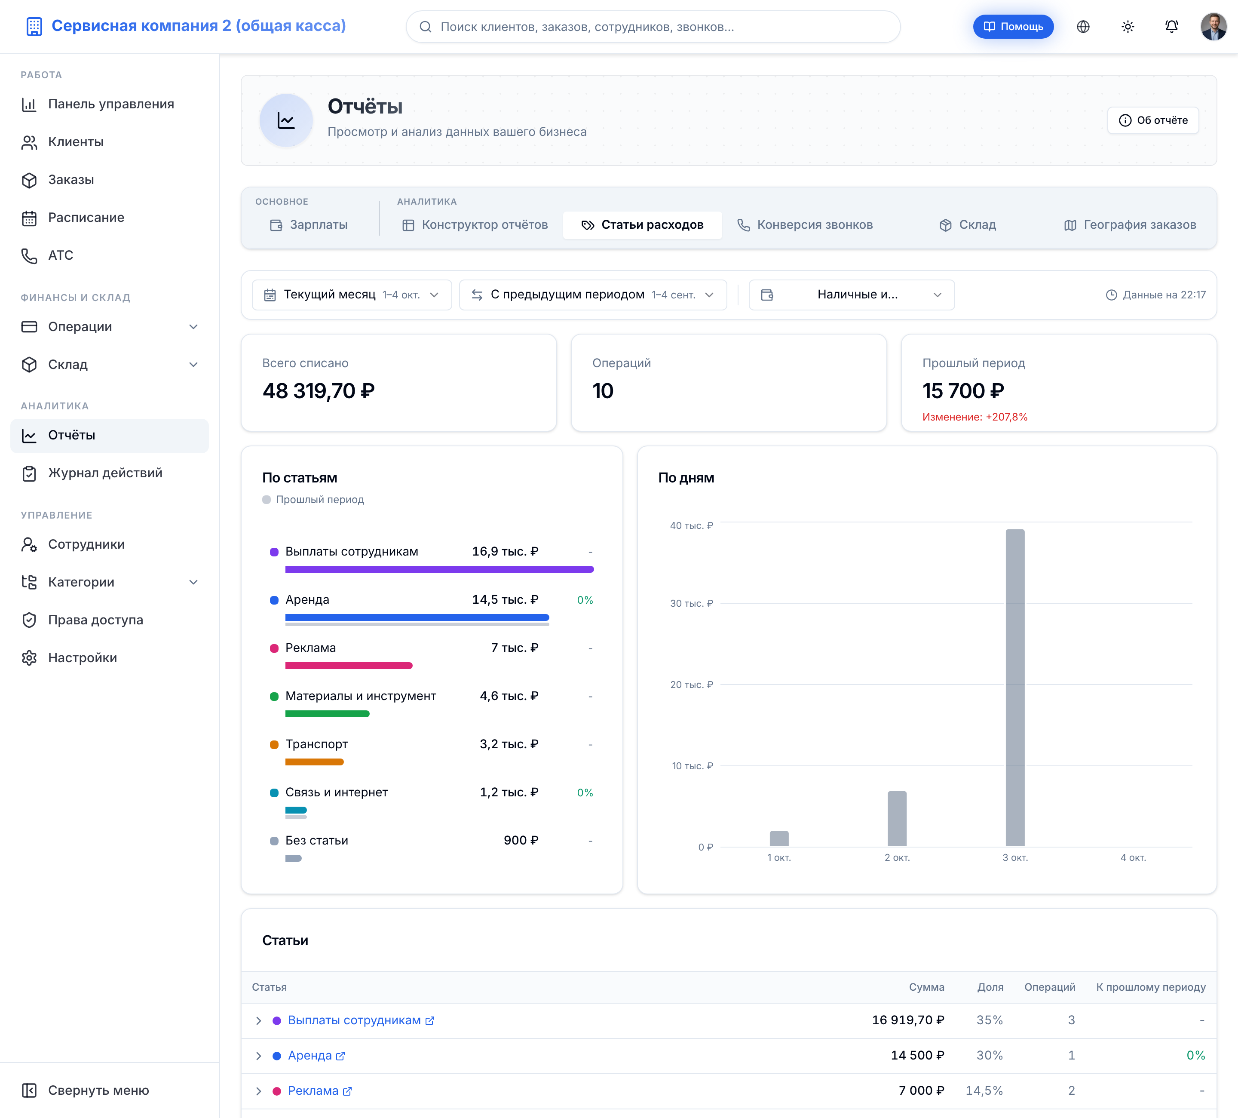Switch to Конверсия звонков tab
The height and width of the screenshot is (1118, 1238).
point(805,225)
